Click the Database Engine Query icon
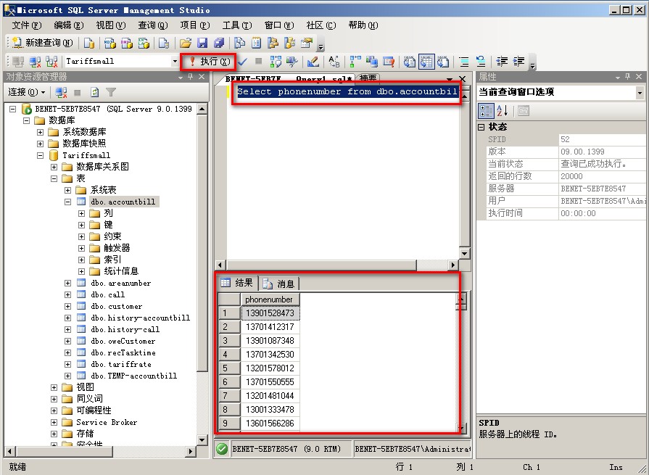 pos(89,43)
